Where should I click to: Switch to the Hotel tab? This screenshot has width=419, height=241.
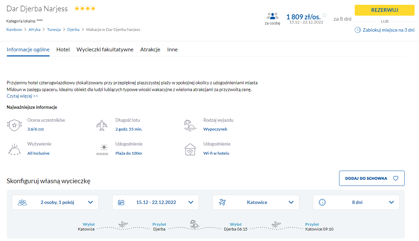click(x=63, y=50)
